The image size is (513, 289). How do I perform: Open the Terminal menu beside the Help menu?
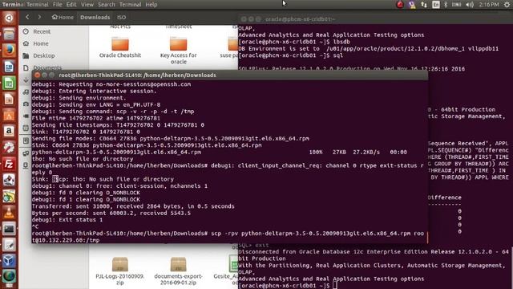pyautogui.click(x=130, y=5)
